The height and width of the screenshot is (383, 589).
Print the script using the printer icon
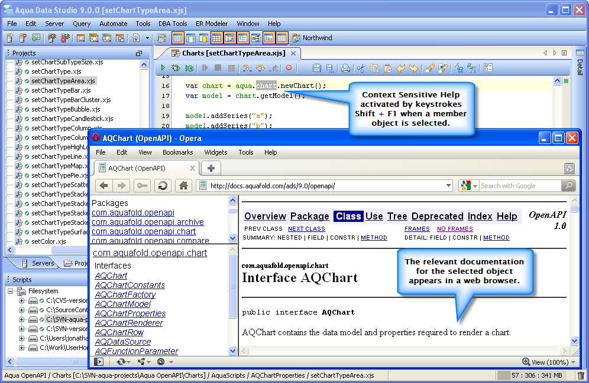point(345,68)
